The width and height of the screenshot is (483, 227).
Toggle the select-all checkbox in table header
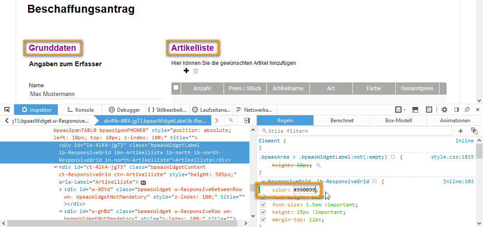tap(176, 88)
